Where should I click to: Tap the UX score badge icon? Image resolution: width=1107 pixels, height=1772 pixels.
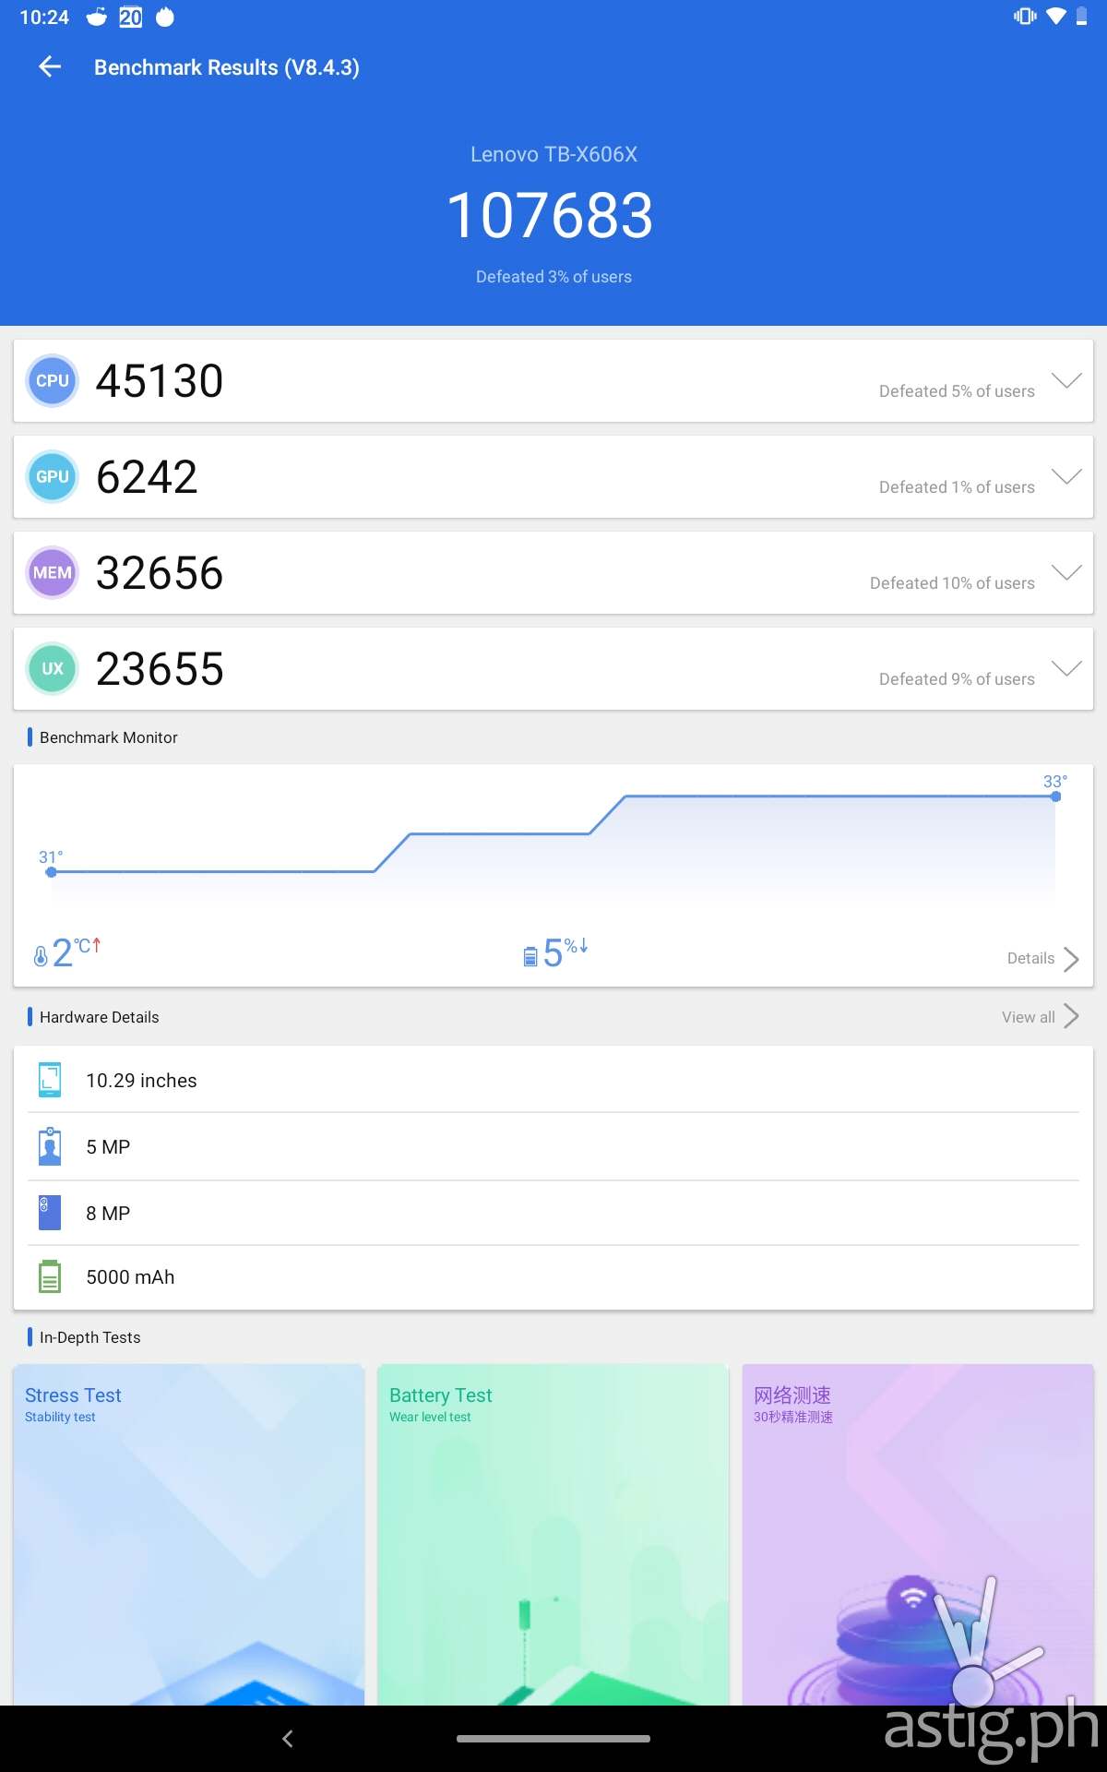[x=53, y=668]
